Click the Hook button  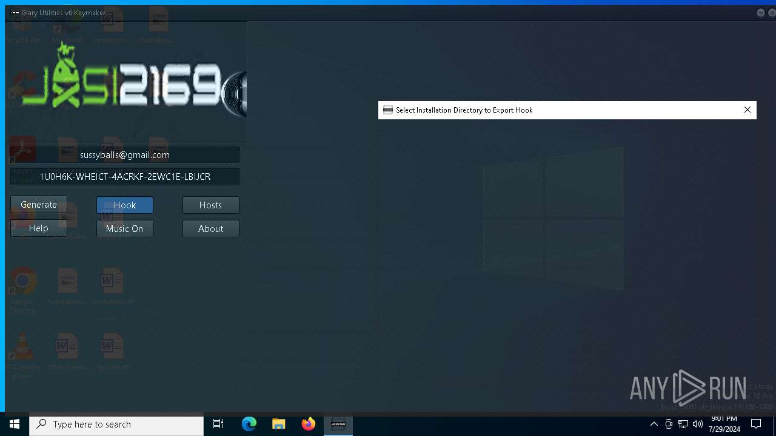(x=125, y=205)
